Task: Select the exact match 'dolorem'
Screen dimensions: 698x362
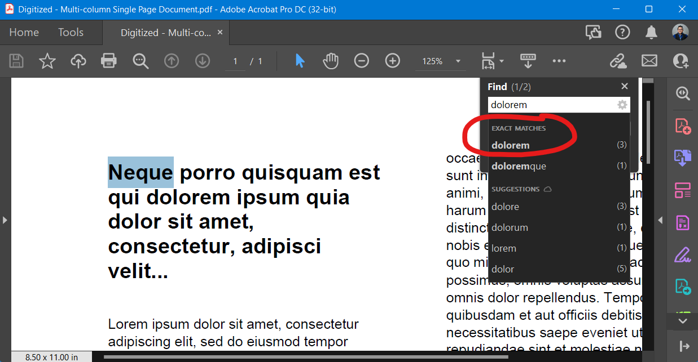Action: click(x=559, y=145)
